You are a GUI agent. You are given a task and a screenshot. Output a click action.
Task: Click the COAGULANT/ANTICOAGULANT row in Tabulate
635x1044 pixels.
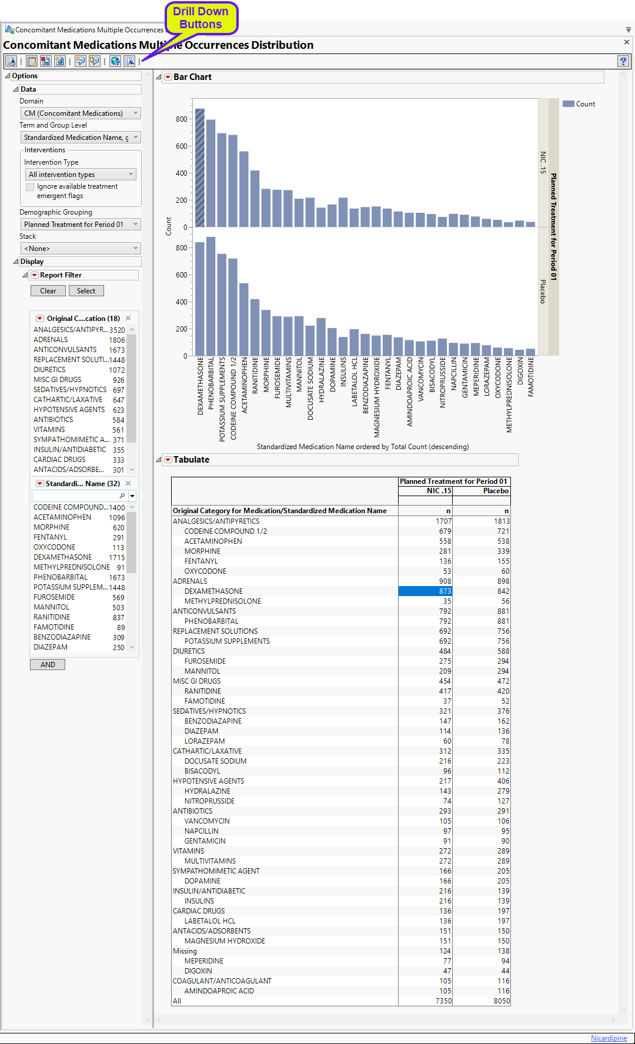click(341, 981)
